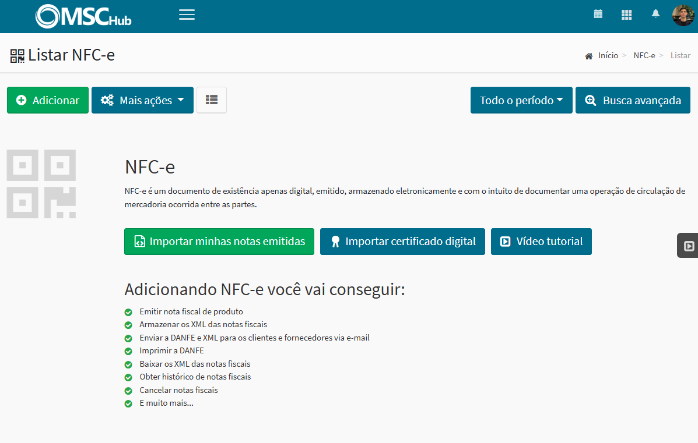
Task: Open the hamburger navigation menu
Action: [x=187, y=15]
